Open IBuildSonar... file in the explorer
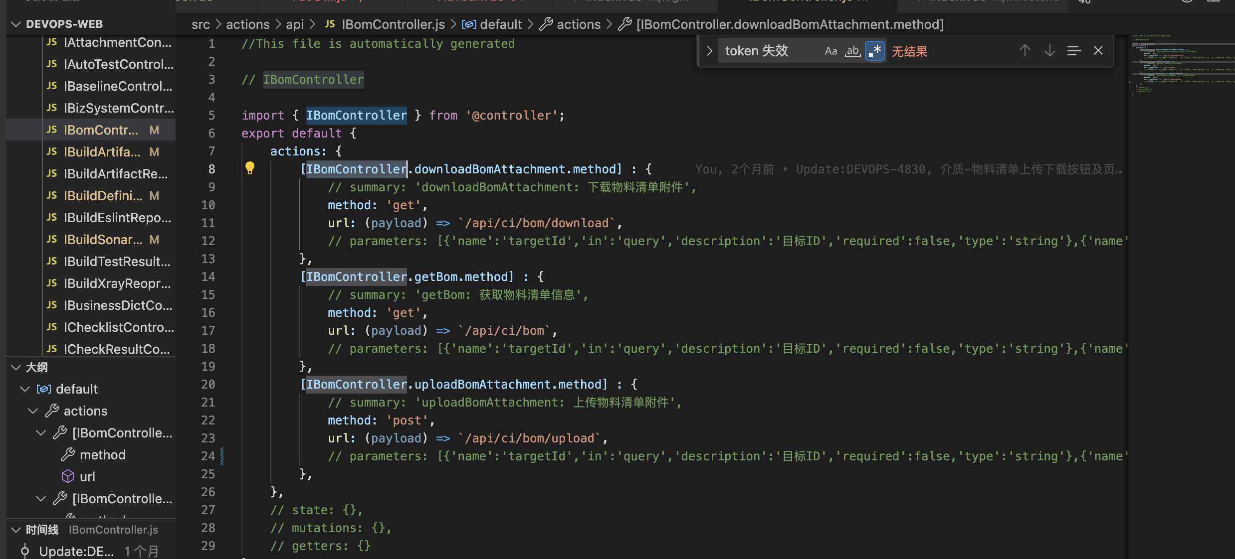Screen dimensions: 1235x559 tap(103, 240)
